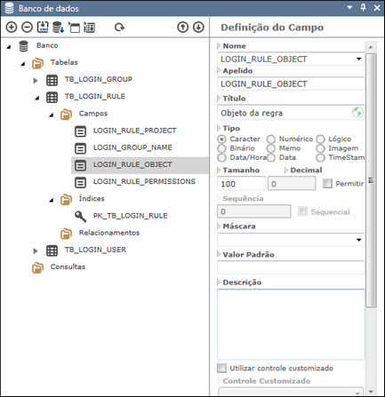Click the globe icon in Título field
The height and width of the screenshot is (397, 385).
pyautogui.click(x=357, y=113)
